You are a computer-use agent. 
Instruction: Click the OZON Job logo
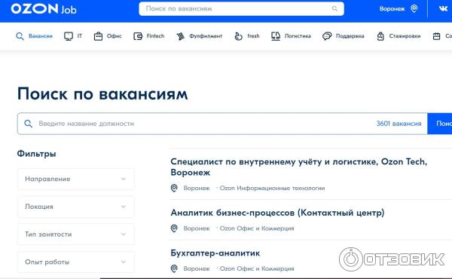click(44, 9)
